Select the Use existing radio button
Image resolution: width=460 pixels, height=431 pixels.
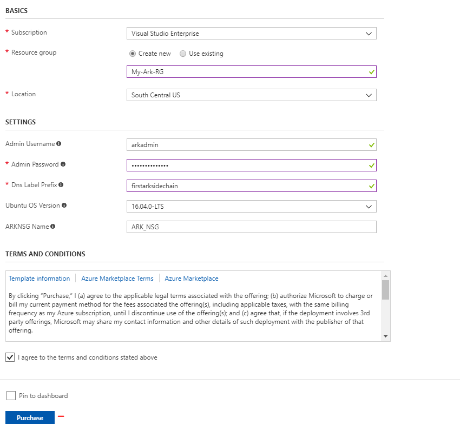coord(183,54)
